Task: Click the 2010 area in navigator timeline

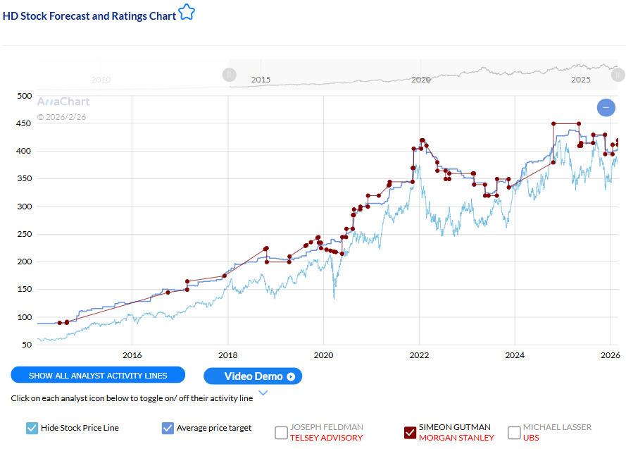Action: pos(101,80)
